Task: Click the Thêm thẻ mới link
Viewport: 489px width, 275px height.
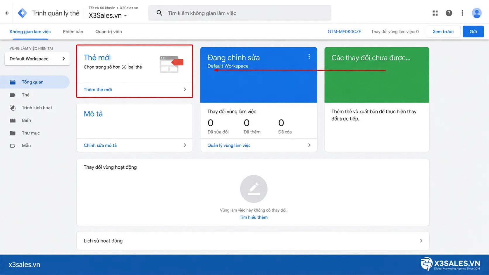Action: click(x=98, y=89)
